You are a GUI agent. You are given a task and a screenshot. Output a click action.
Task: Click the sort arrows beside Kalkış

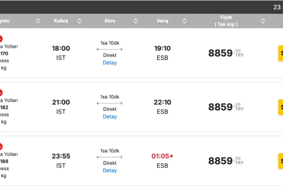pyautogui.click(x=79, y=21)
